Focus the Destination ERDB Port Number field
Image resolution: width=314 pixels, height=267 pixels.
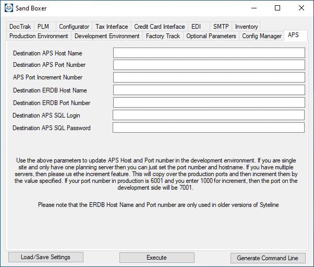[209, 102]
